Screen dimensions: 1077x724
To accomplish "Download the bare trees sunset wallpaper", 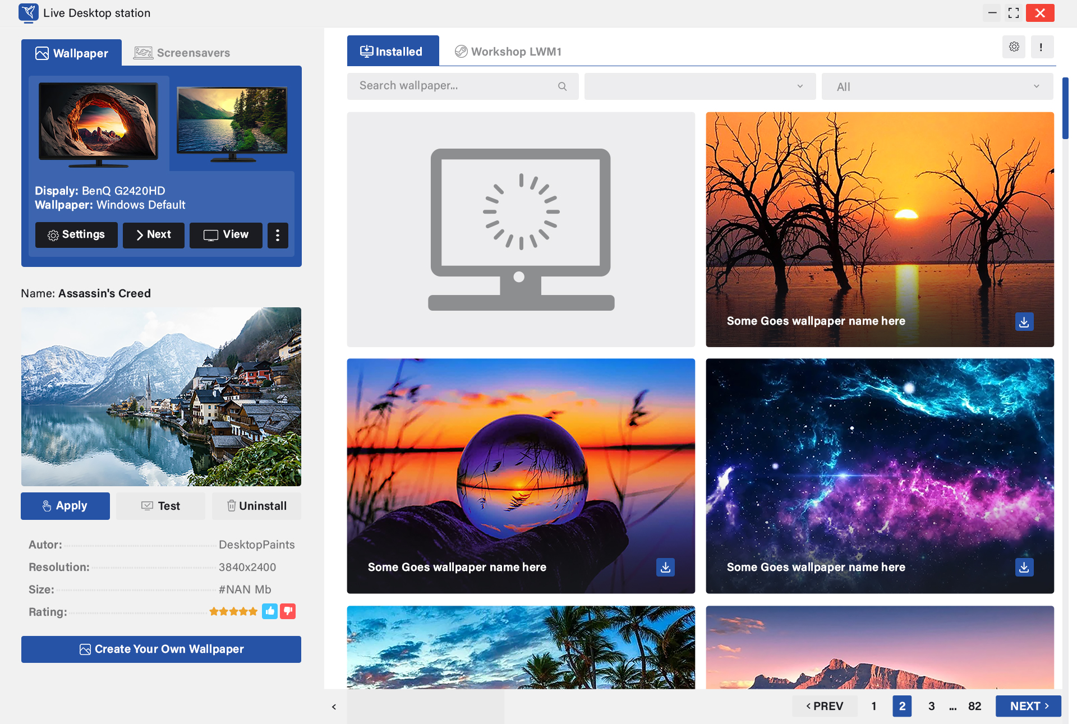I will pos(1024,322).
